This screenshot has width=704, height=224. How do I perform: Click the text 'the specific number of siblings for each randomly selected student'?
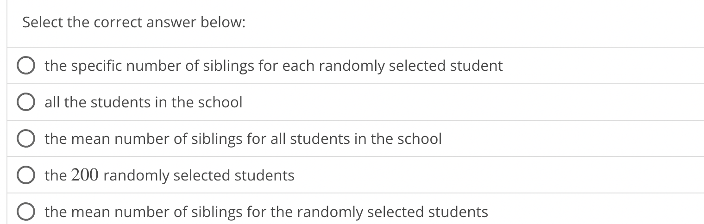(274, 66)
